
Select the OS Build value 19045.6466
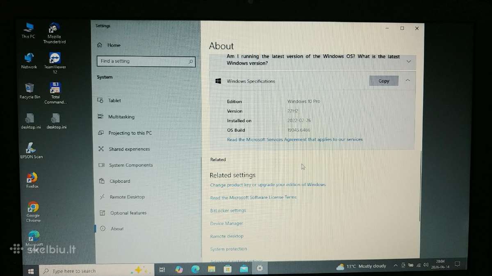point(299,130)
